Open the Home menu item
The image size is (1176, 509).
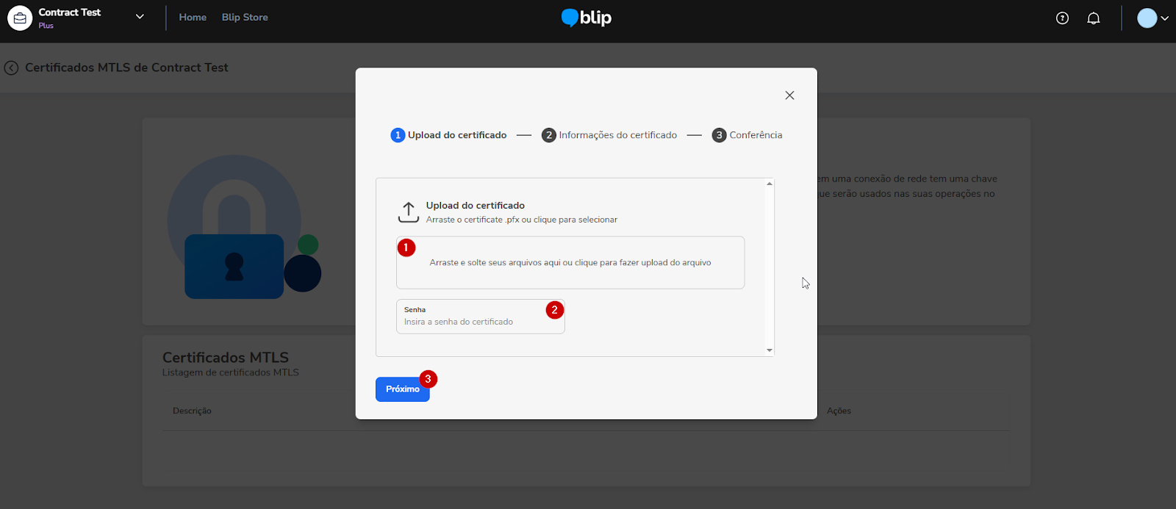[193, 18]
